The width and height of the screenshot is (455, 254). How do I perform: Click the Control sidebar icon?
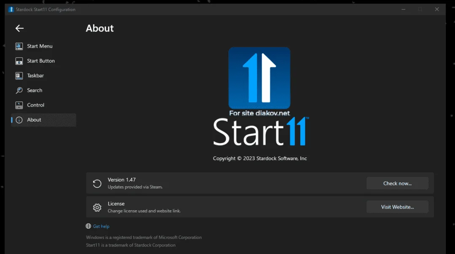[x=19, y=105]
